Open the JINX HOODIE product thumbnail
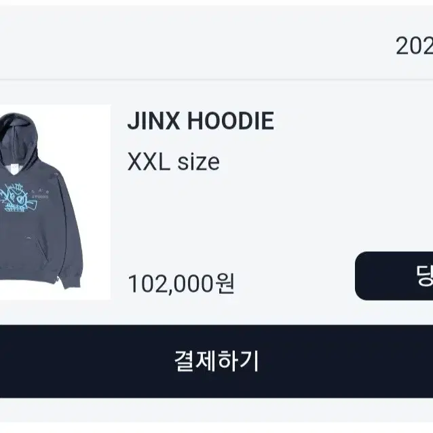Screen dimensions: 433x433 click(55, 202)
